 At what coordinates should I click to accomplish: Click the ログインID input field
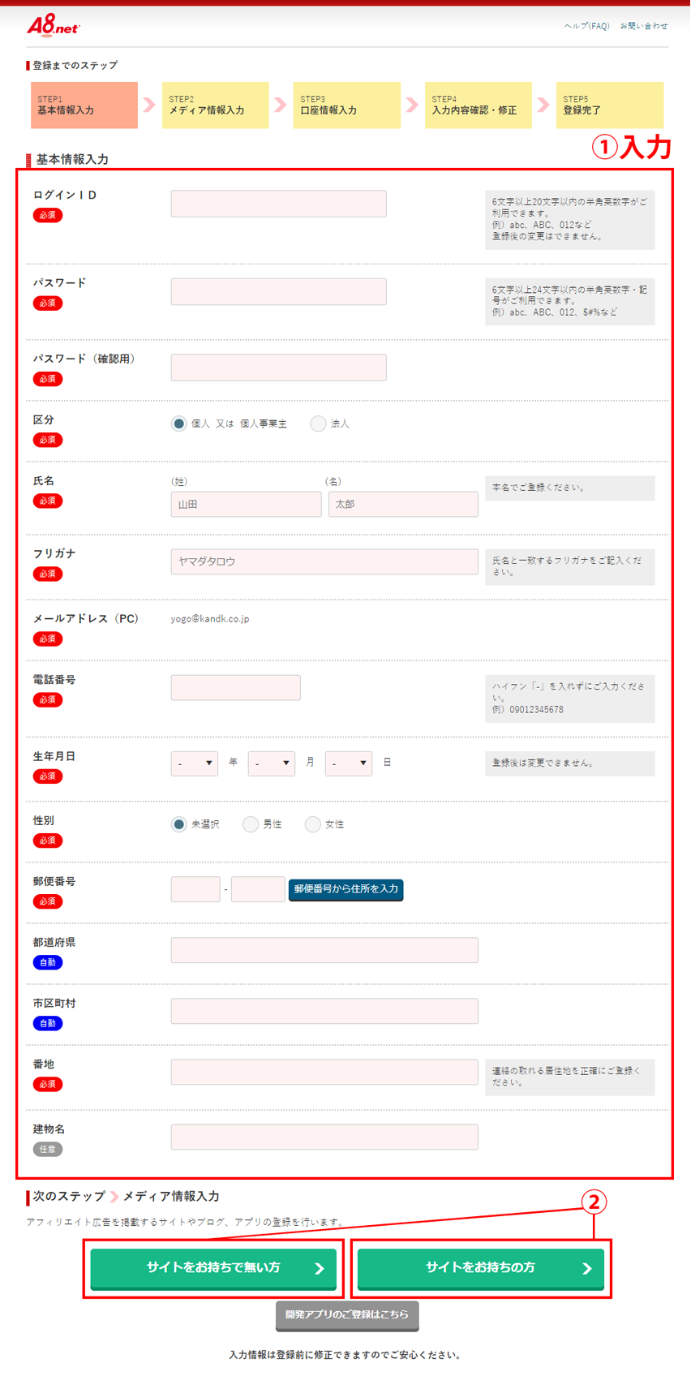pos(278,204)
